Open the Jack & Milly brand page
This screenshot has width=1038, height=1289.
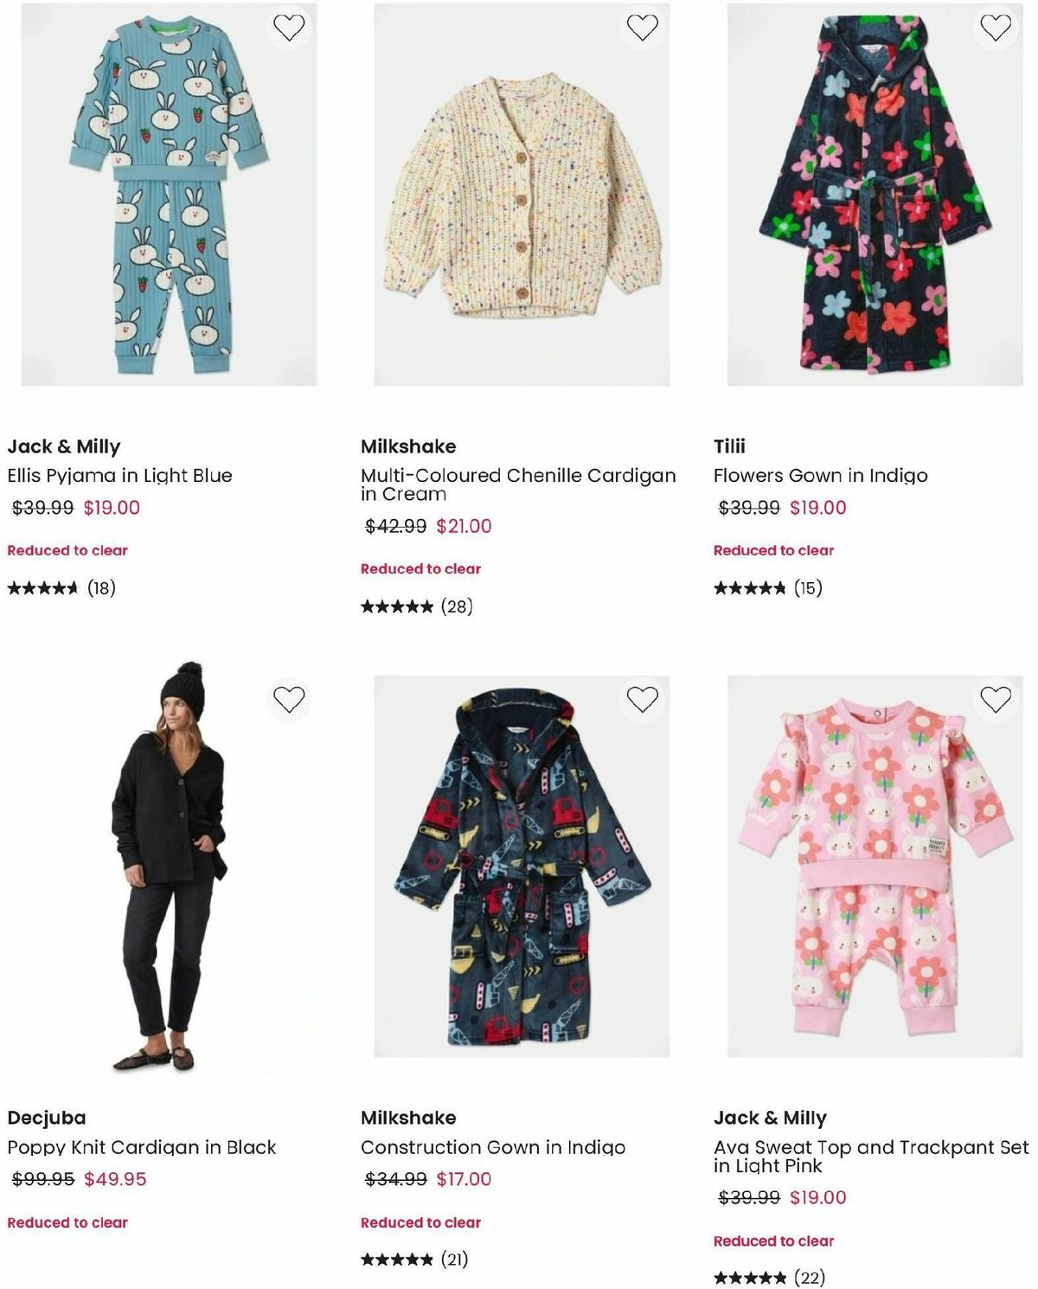[64, 446]
